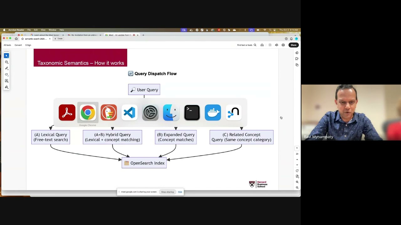
Task: Switch to Docker in app switcher
Action: pyautogui.click(x=213, y=112)
